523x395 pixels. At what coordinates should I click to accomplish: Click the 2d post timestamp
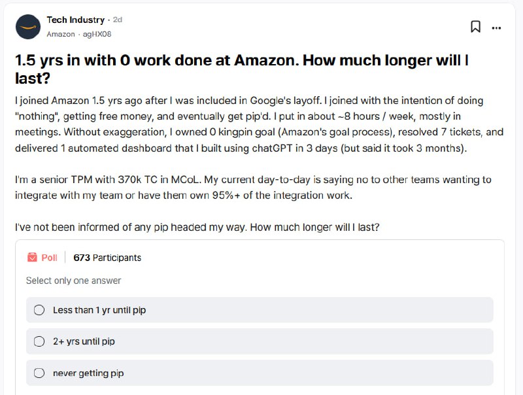118,20
